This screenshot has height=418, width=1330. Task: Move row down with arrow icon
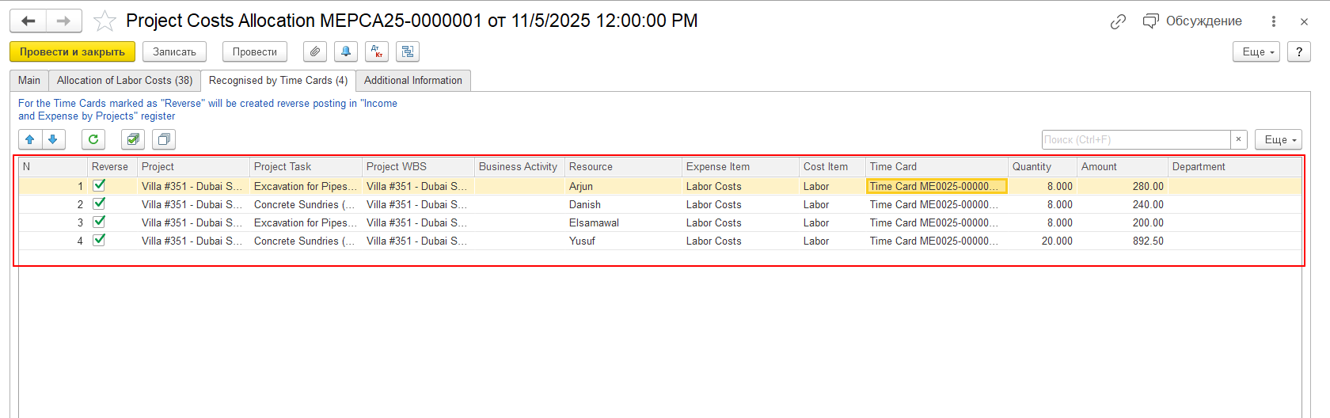(x=53, y=139)
